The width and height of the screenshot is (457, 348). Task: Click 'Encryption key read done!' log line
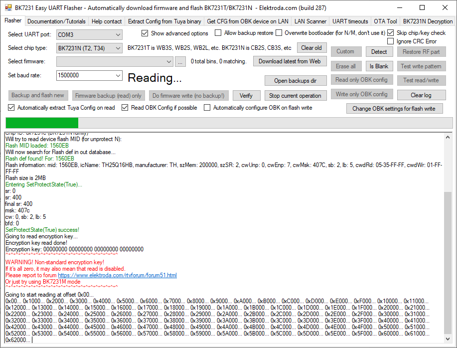(36, 243)
